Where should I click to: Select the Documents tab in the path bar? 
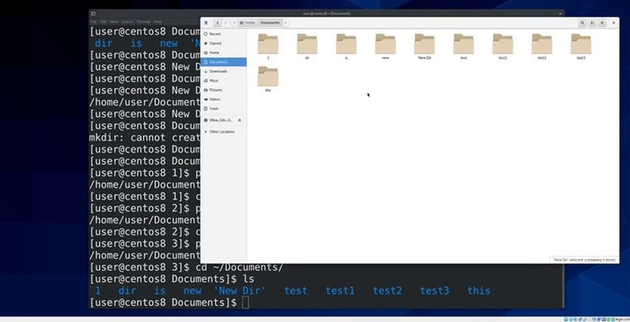tap(270, 23)
